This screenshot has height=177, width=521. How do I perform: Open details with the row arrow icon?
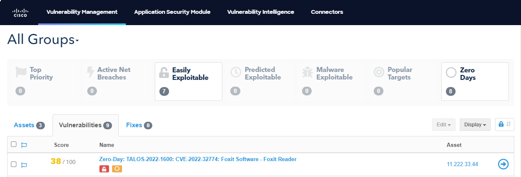pyautogui.click(x=503, y=164)
